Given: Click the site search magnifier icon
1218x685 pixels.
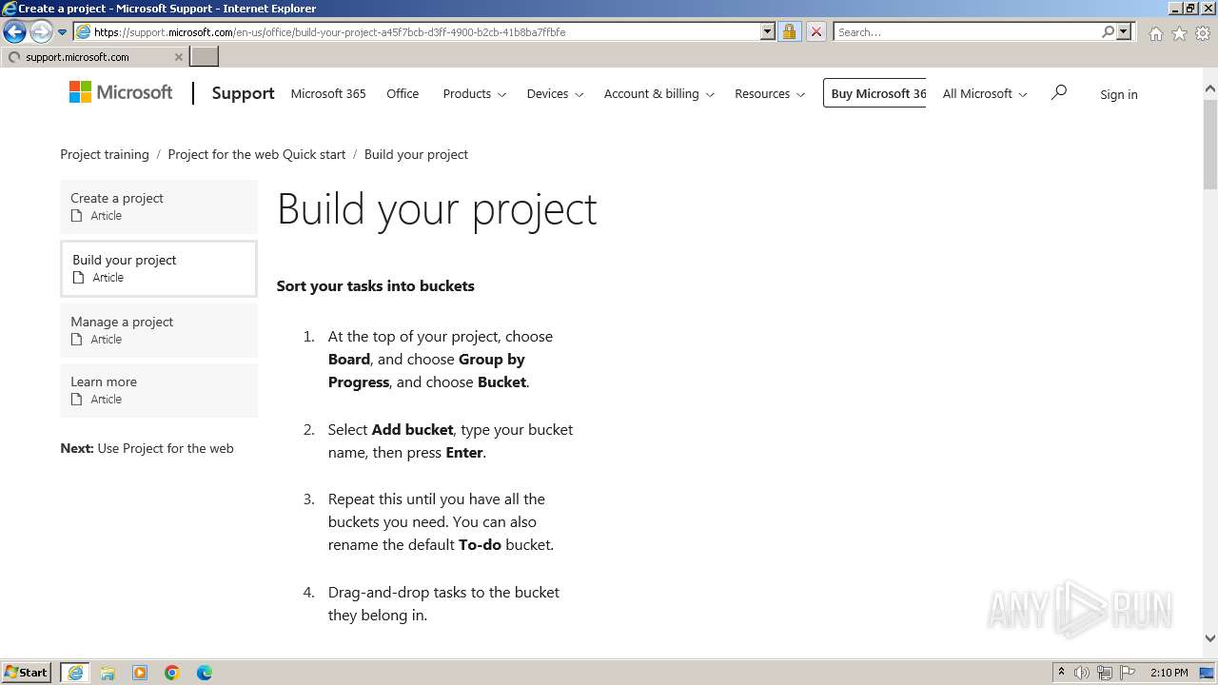Looking at the screenshot, I should pyautogui.click(x=1058, y=92).
